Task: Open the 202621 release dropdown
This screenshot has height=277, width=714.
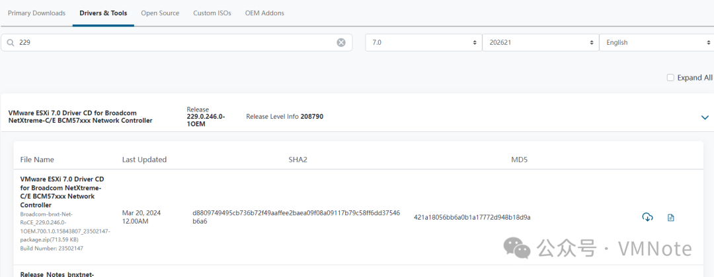Action: 541,42
